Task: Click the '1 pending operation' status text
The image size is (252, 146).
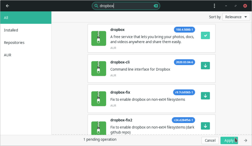Action: (x=100, y=139)
